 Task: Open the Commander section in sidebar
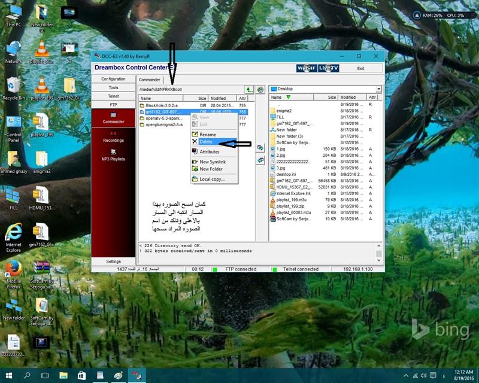pyautogui.click(x=113, y=118)
